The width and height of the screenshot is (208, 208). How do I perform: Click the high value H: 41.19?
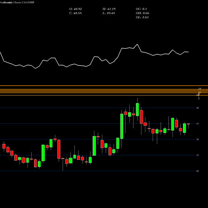pyautogui.click(x=109, y=9)
